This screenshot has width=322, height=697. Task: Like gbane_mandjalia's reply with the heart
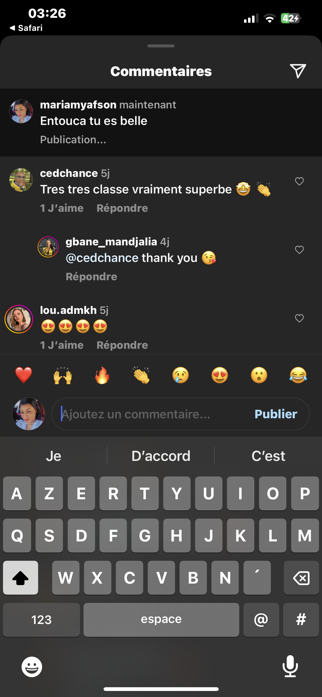(299, 250)
